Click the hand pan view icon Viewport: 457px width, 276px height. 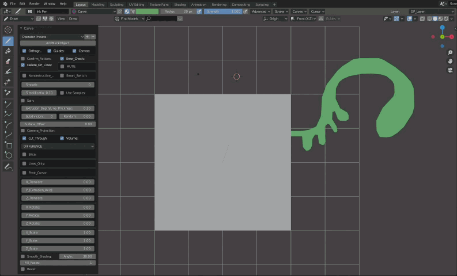[450, 61]
